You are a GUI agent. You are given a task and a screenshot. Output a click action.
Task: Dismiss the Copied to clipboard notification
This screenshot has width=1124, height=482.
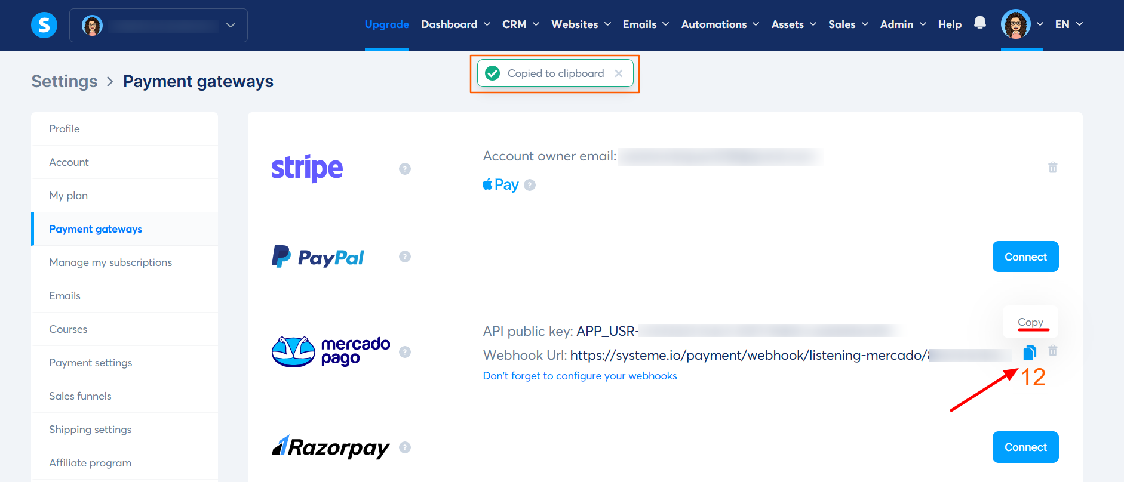[619, 73]
